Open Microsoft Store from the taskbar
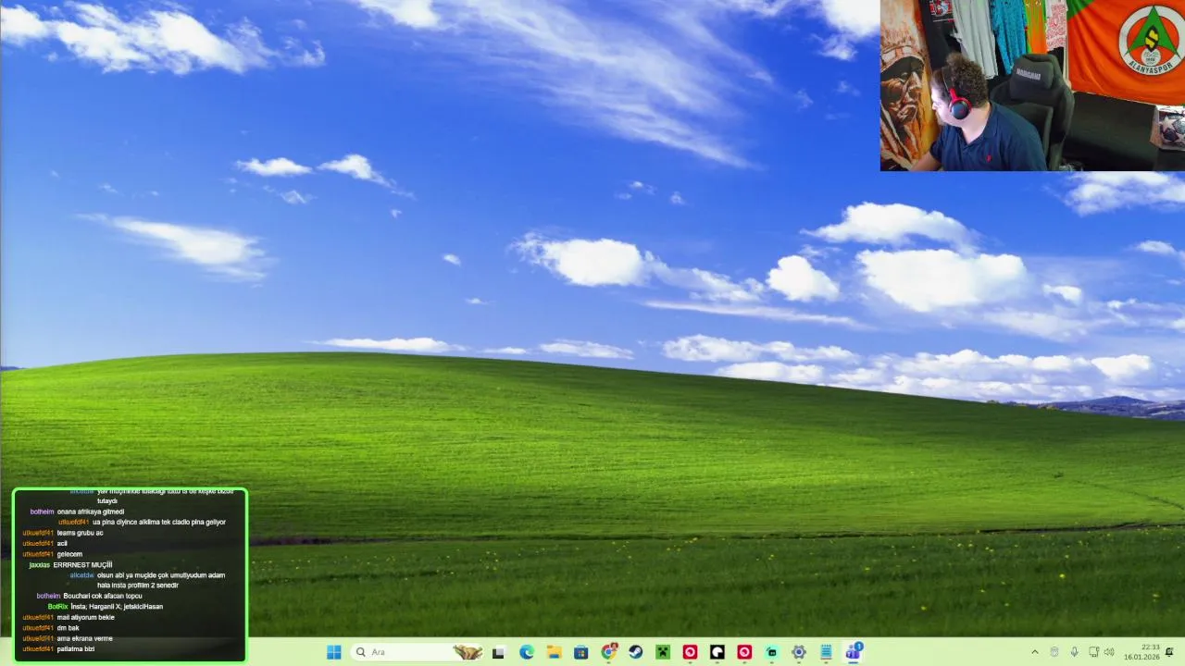 tap(581, 652)
